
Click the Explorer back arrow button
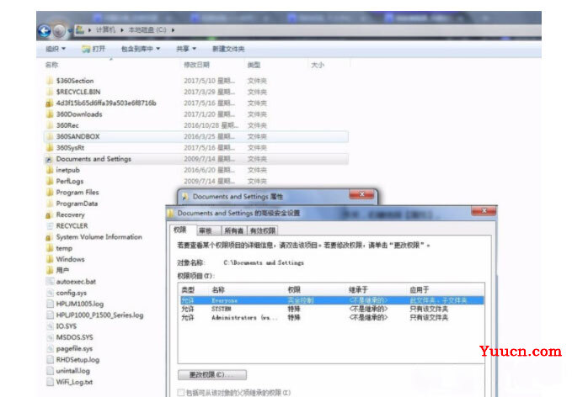tap(45, 31)
